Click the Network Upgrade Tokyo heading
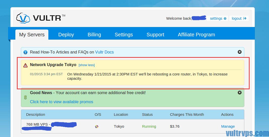The height and width of the screenshot is (137, 269). [53, 65]
